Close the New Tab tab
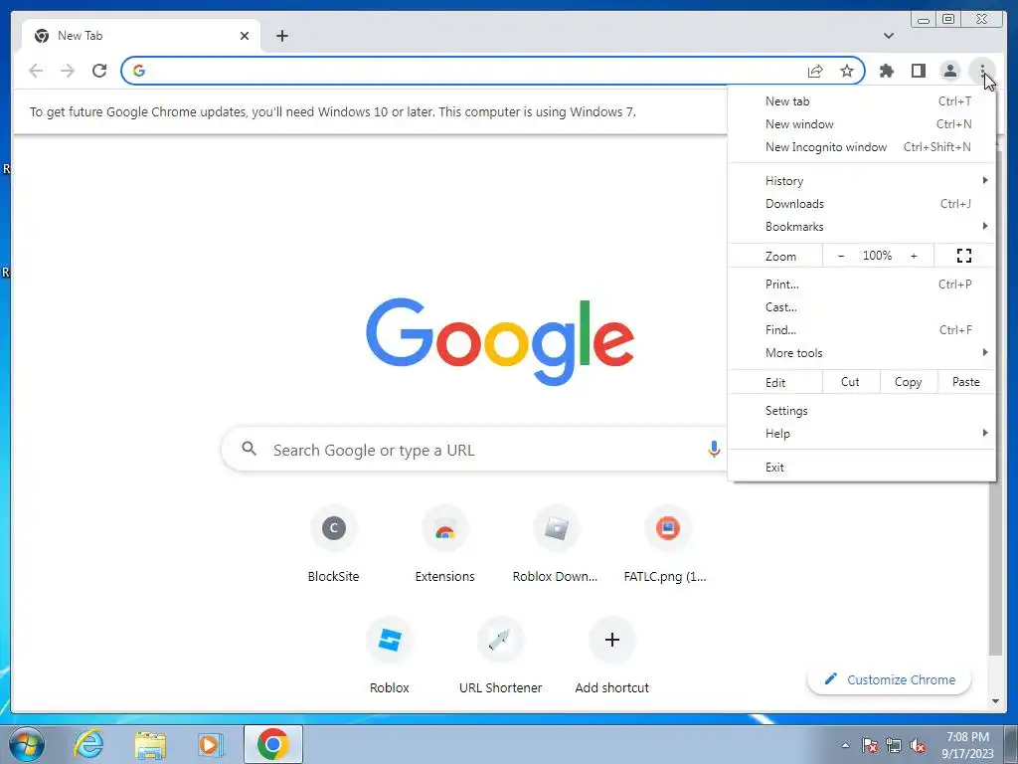This screenshot has width=1018, height=764. click(245, 36)
